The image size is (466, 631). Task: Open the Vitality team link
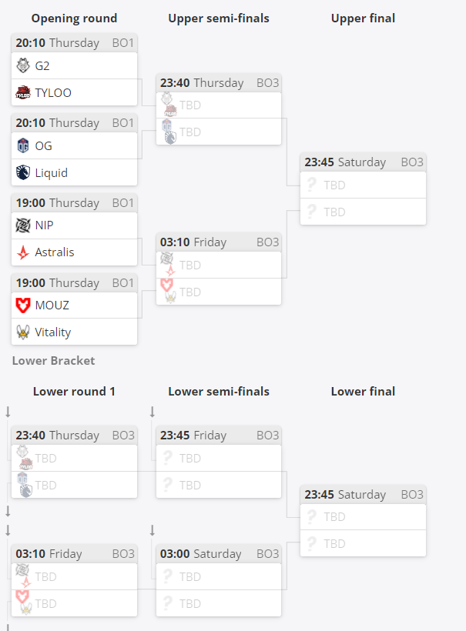pos(53,332)
